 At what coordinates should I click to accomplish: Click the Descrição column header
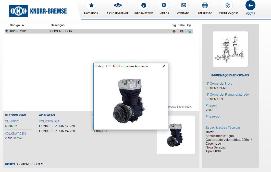pyautogui.click(x=58, y=25)
